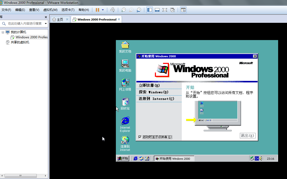Launch Outlook Express from quick launch bar
The height and width of the screenshot is (179, 287).
141,158
